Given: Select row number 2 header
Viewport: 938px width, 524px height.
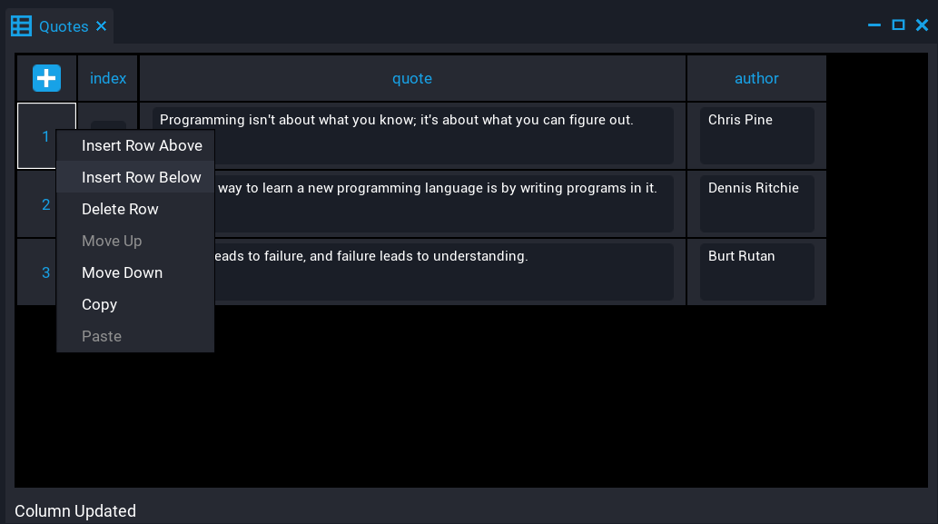Looking at the screenshot, I should click(38, 204).
